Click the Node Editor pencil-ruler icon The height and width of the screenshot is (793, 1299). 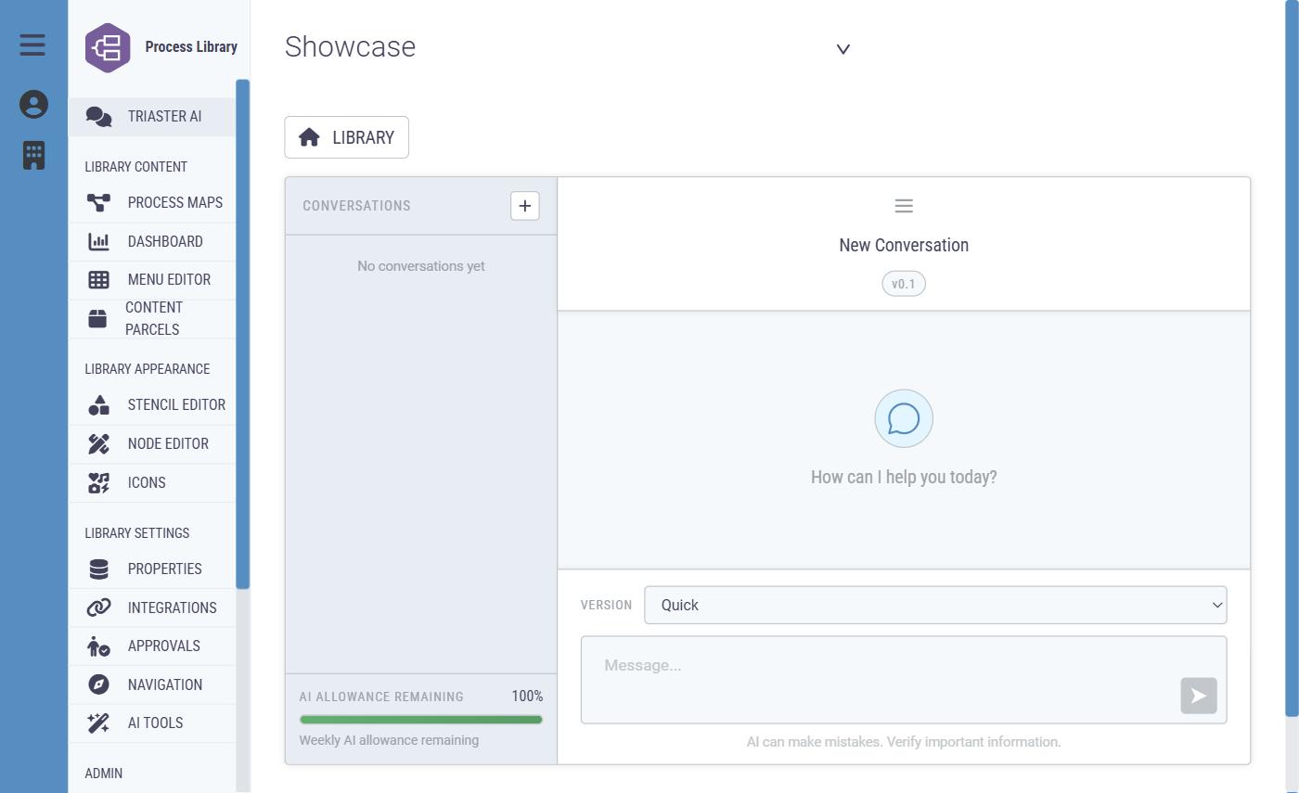coord(98,443)
